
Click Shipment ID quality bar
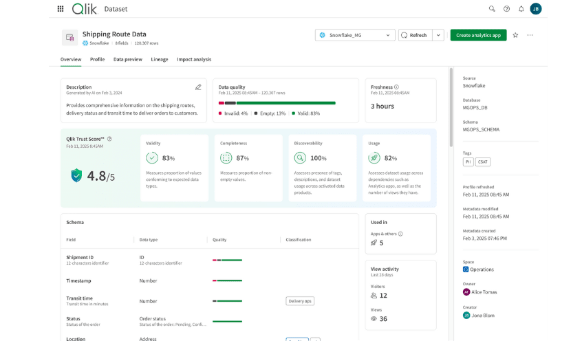[x=227, y=260]
